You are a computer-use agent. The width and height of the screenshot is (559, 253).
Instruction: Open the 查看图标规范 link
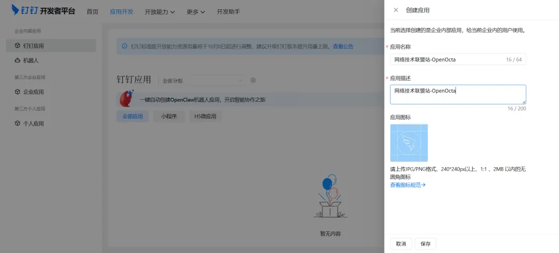[407, 185]
